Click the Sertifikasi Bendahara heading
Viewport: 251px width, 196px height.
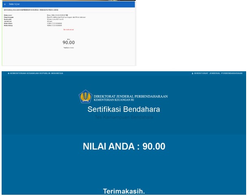[124, 109]
